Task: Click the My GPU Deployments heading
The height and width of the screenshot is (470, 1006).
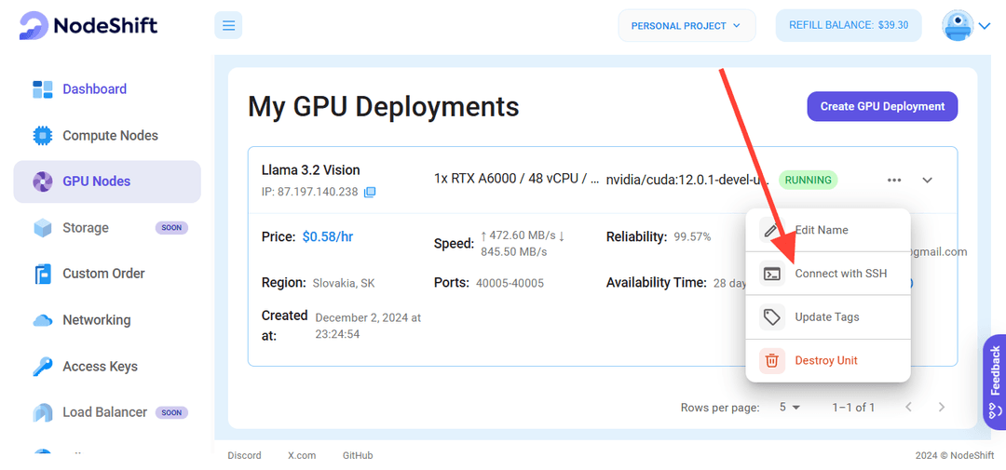Action: 383,106
